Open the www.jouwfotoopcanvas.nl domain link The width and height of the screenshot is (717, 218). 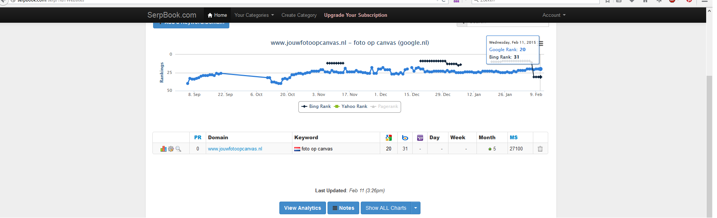pyautogui.click(x=235, y=149)
